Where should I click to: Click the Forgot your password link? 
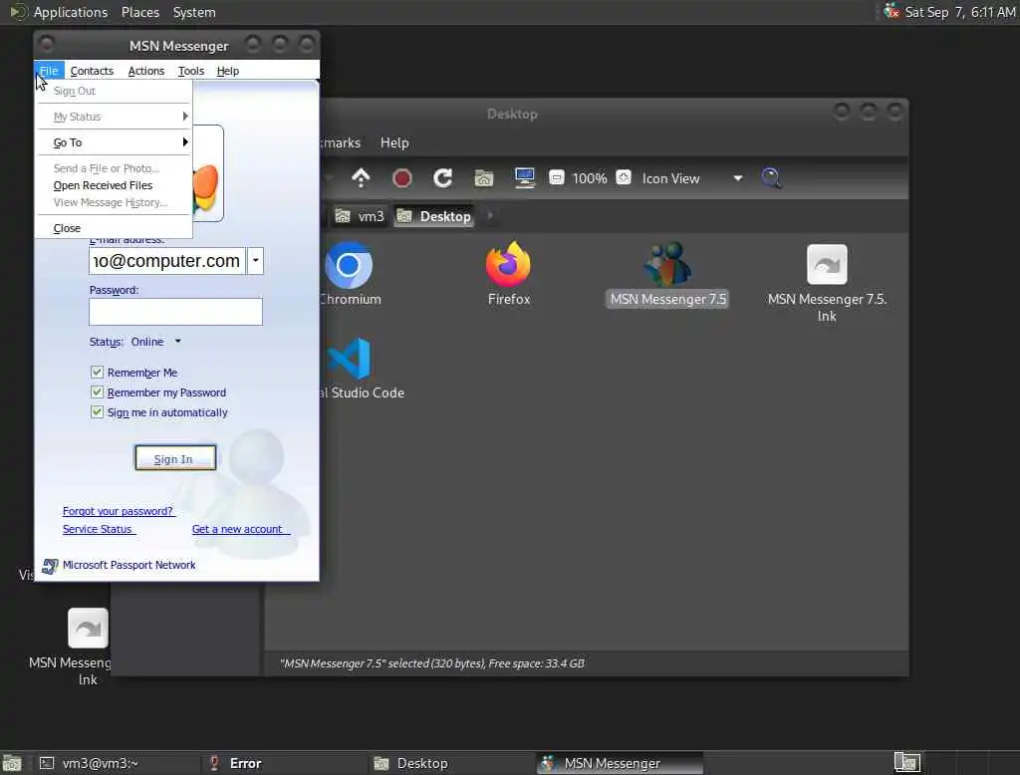click(x=119, y=511)
